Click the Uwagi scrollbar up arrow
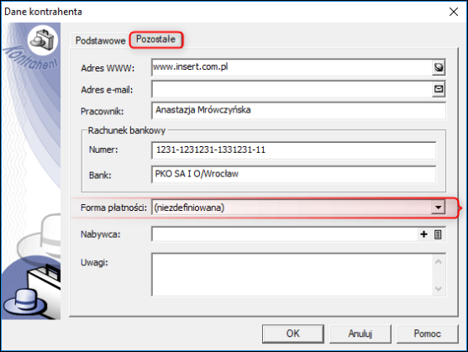 (438, 262)
